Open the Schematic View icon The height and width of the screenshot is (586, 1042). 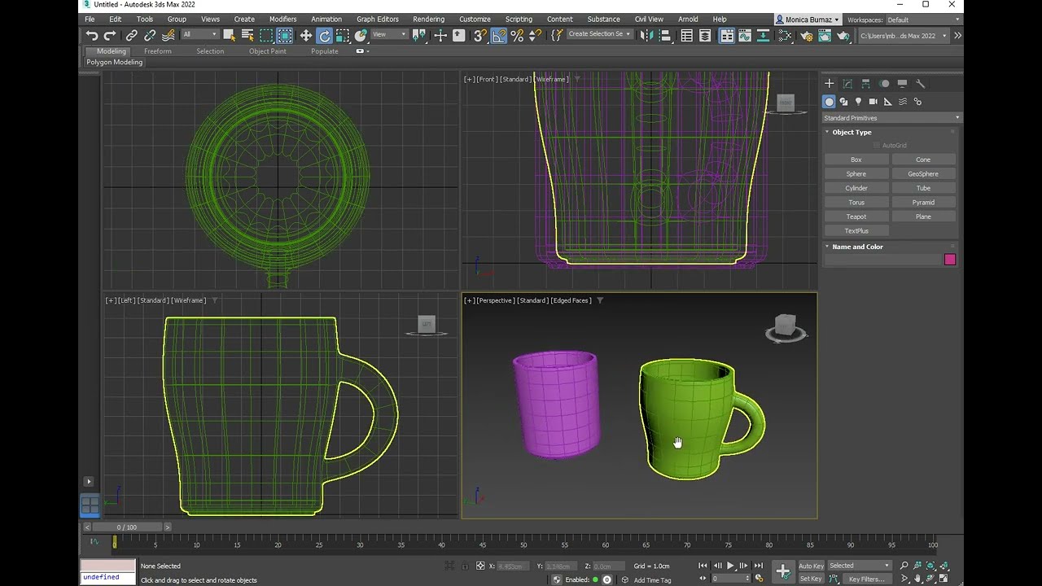pyautogui.click(x=764, y=35)
